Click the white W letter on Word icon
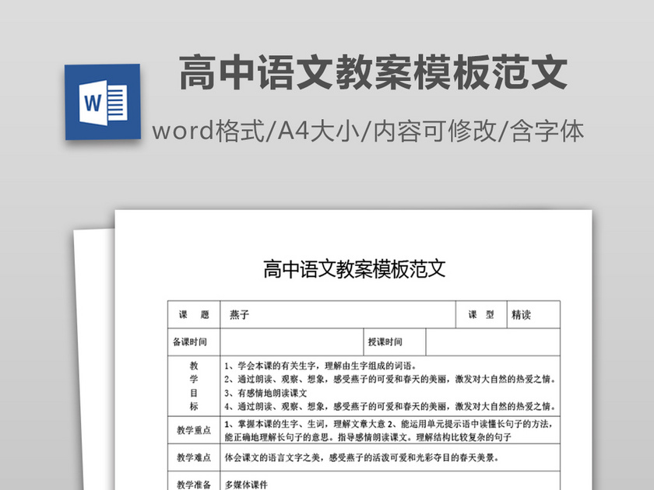 92,103
